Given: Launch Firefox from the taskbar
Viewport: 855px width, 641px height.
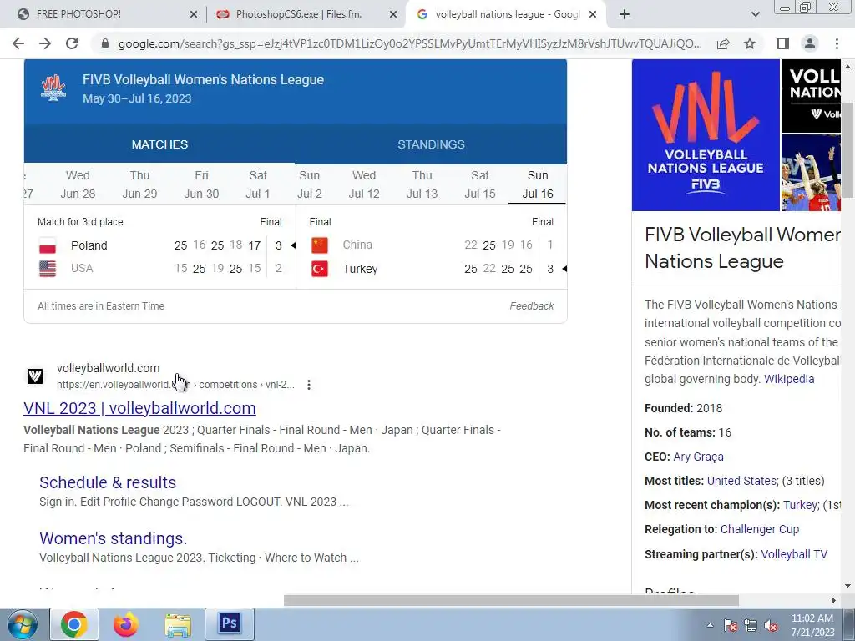Looking at the screenshot, I should [x=126, y=624].
